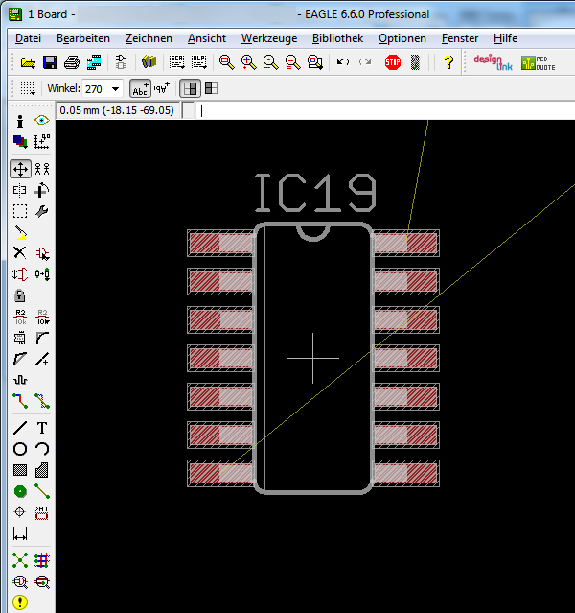The width and height of the screenshot is (575, 613).
Task: Select the Name tool
Action: point(20,318)
